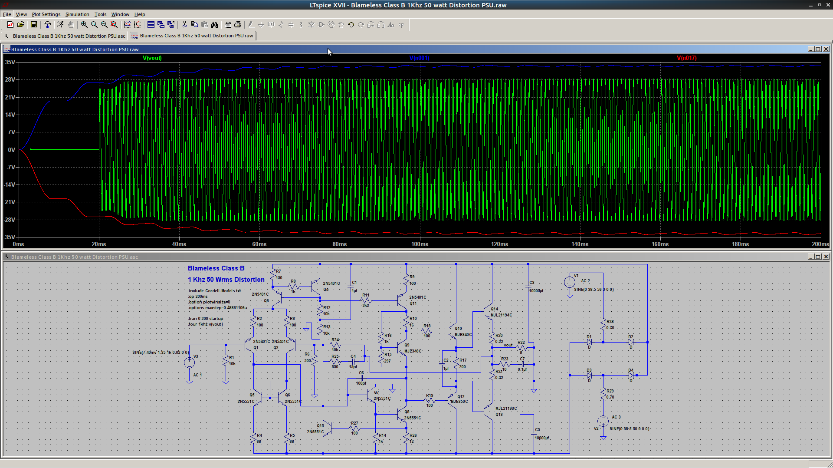The height and width of the screenshot is (468, 833).
Task: Open the Plot Settings menu
Action: [46, 14]
